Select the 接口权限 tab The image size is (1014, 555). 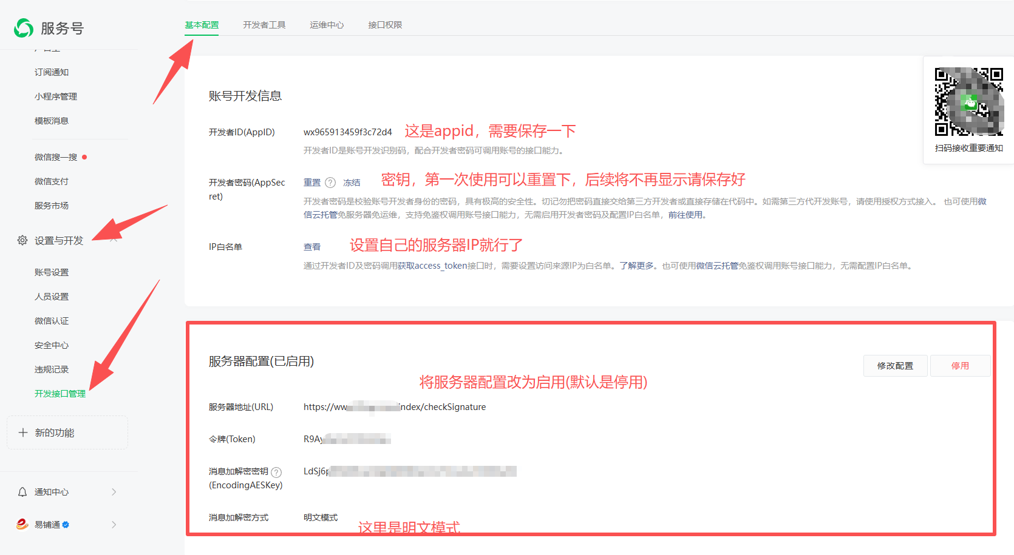click(385, 25)
